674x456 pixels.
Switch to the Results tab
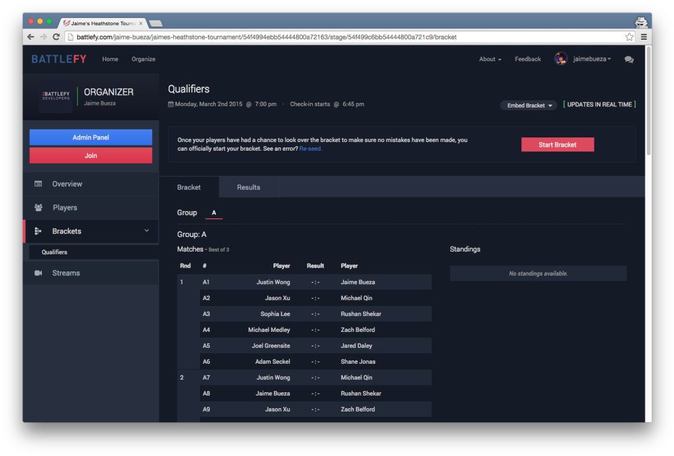point(248,187)
